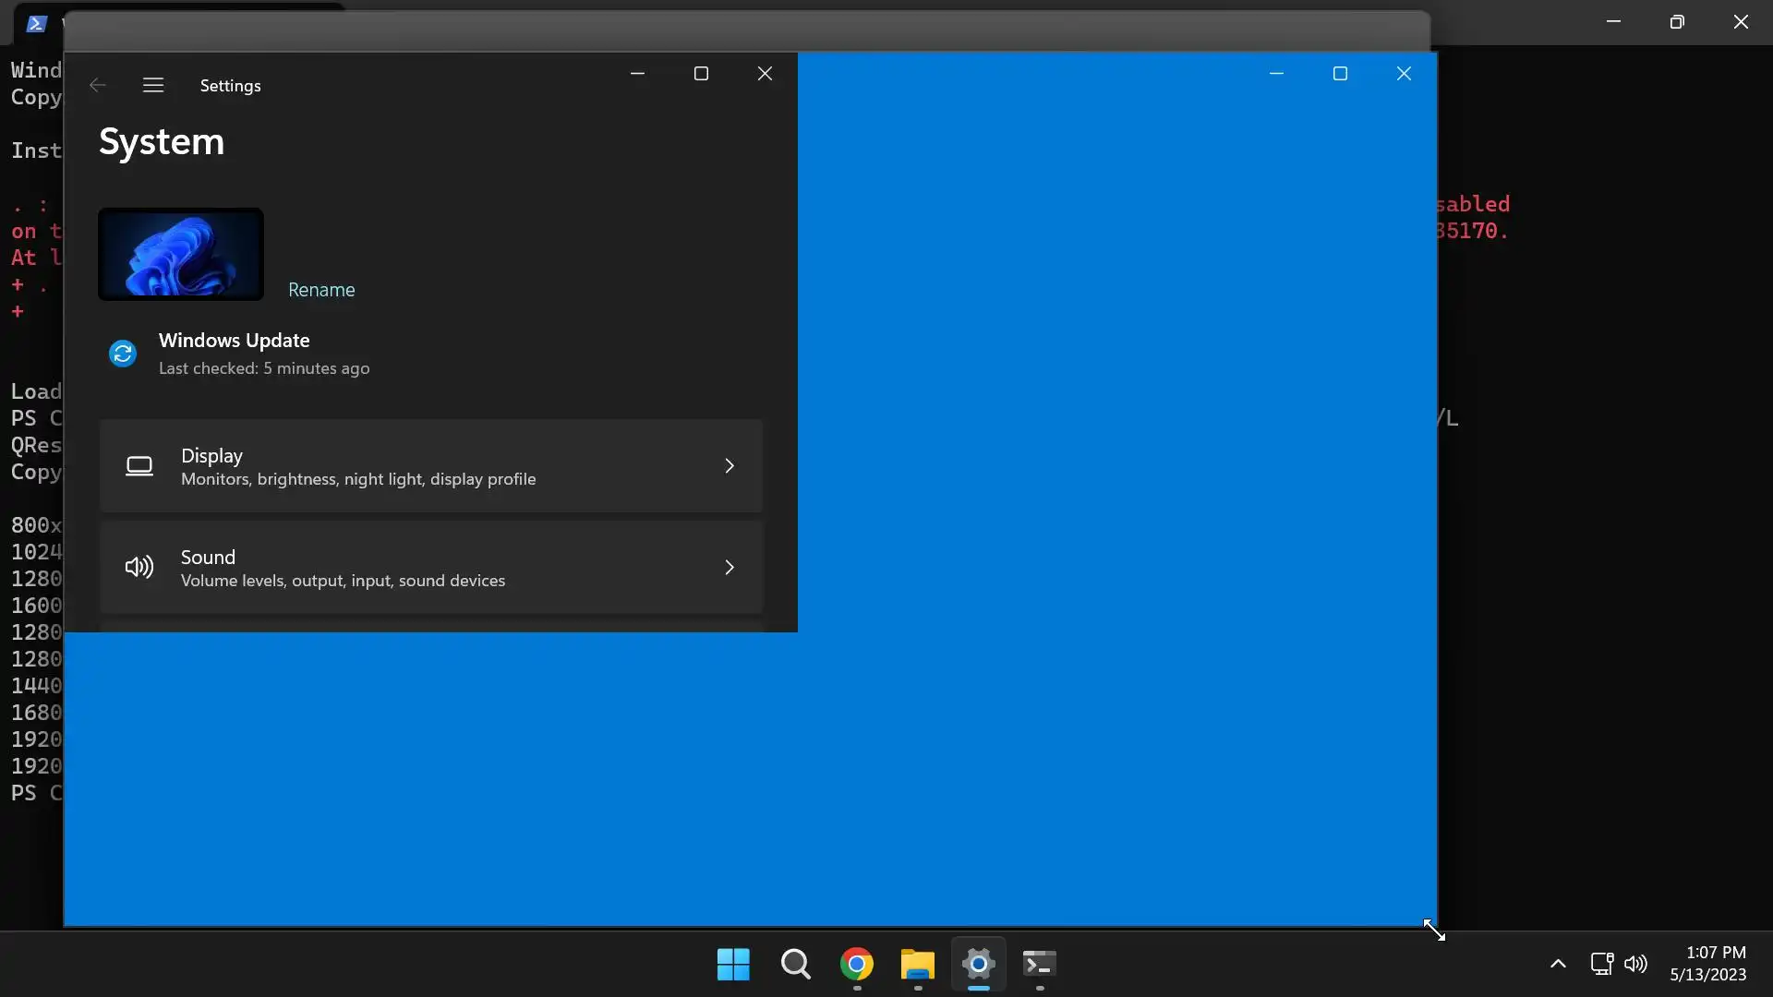This screenshot has width=1773, height=997.
Task: Switch to Terminal in taskbar
Action: [x=1039, y=965]
